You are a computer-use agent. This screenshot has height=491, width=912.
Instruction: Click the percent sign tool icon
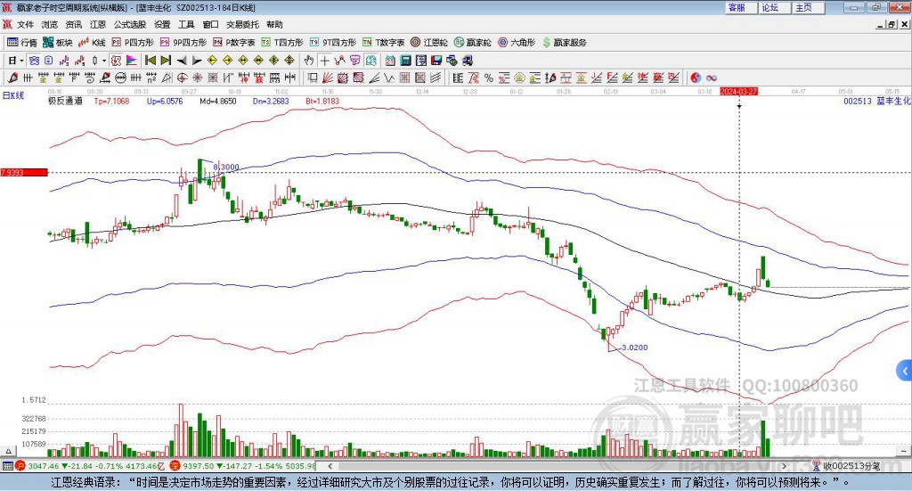[489, 78]
